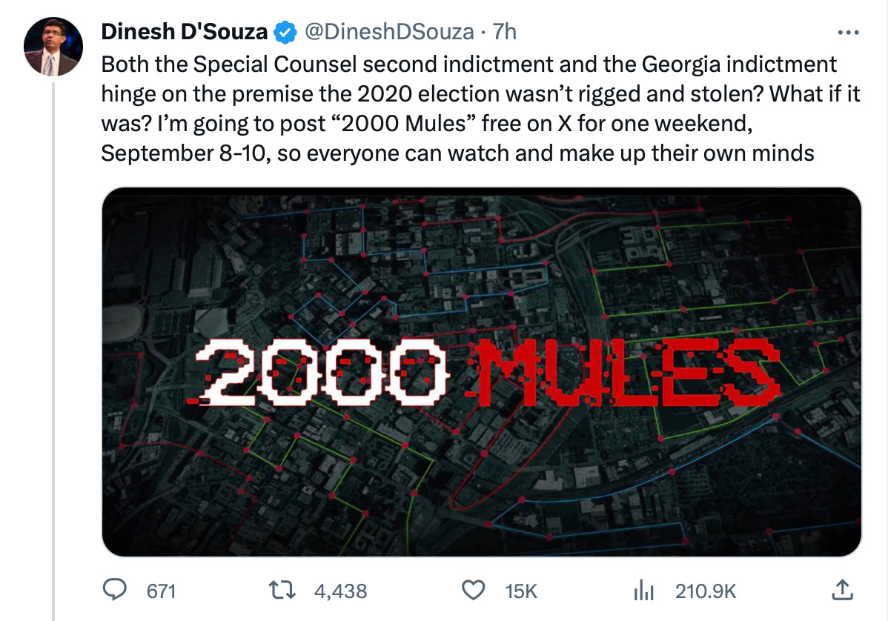Click the reply speech bubble icon

tap(115, 590)
